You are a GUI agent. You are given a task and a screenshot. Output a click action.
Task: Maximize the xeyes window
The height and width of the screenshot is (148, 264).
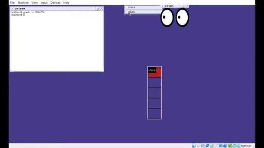[x=183, y=6]
